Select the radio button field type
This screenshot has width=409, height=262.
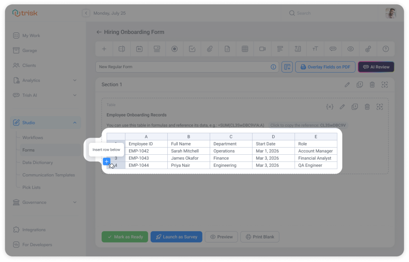[174, 49]
